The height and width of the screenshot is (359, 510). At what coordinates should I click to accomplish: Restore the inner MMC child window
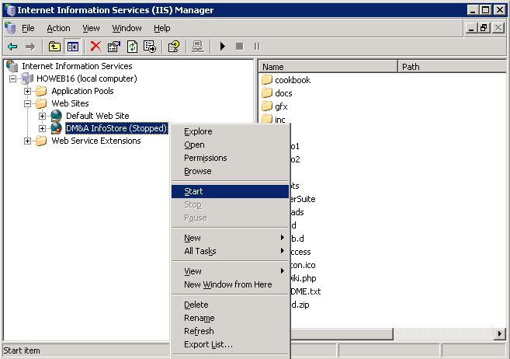coord(484,28)
